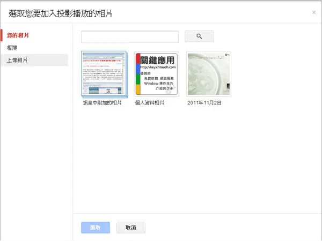Screen dimensions: 322x241
Task: Click the colored stripe on the 關鍵應用 image
Action: [138, 74]
